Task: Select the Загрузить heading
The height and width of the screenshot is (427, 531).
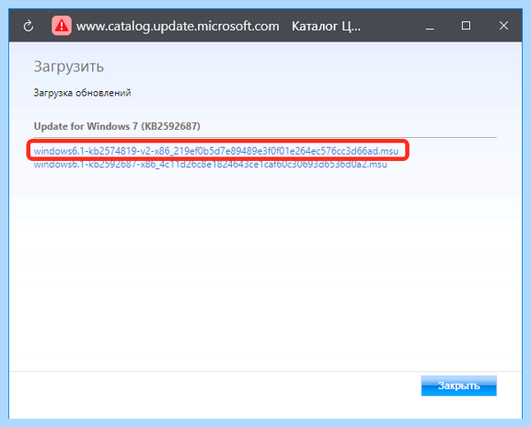Action: coord(69,67)
